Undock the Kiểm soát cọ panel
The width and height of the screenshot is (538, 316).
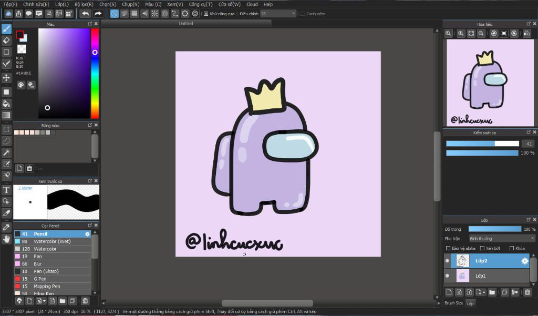[529, 132]
